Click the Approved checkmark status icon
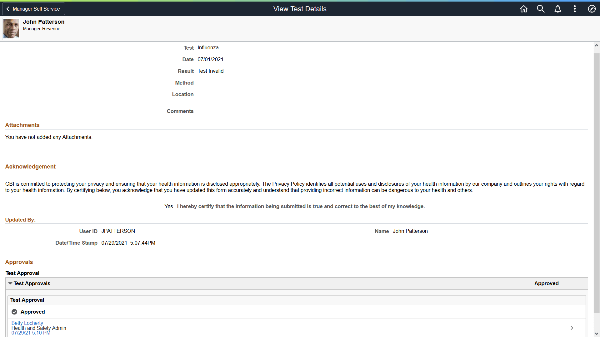This screenshot has height=337, width=600. [x=14, y=312]
